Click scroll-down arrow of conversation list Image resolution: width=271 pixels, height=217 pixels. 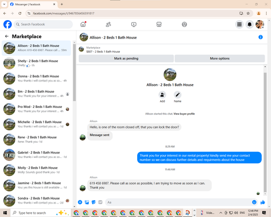[x=74, y=207]
